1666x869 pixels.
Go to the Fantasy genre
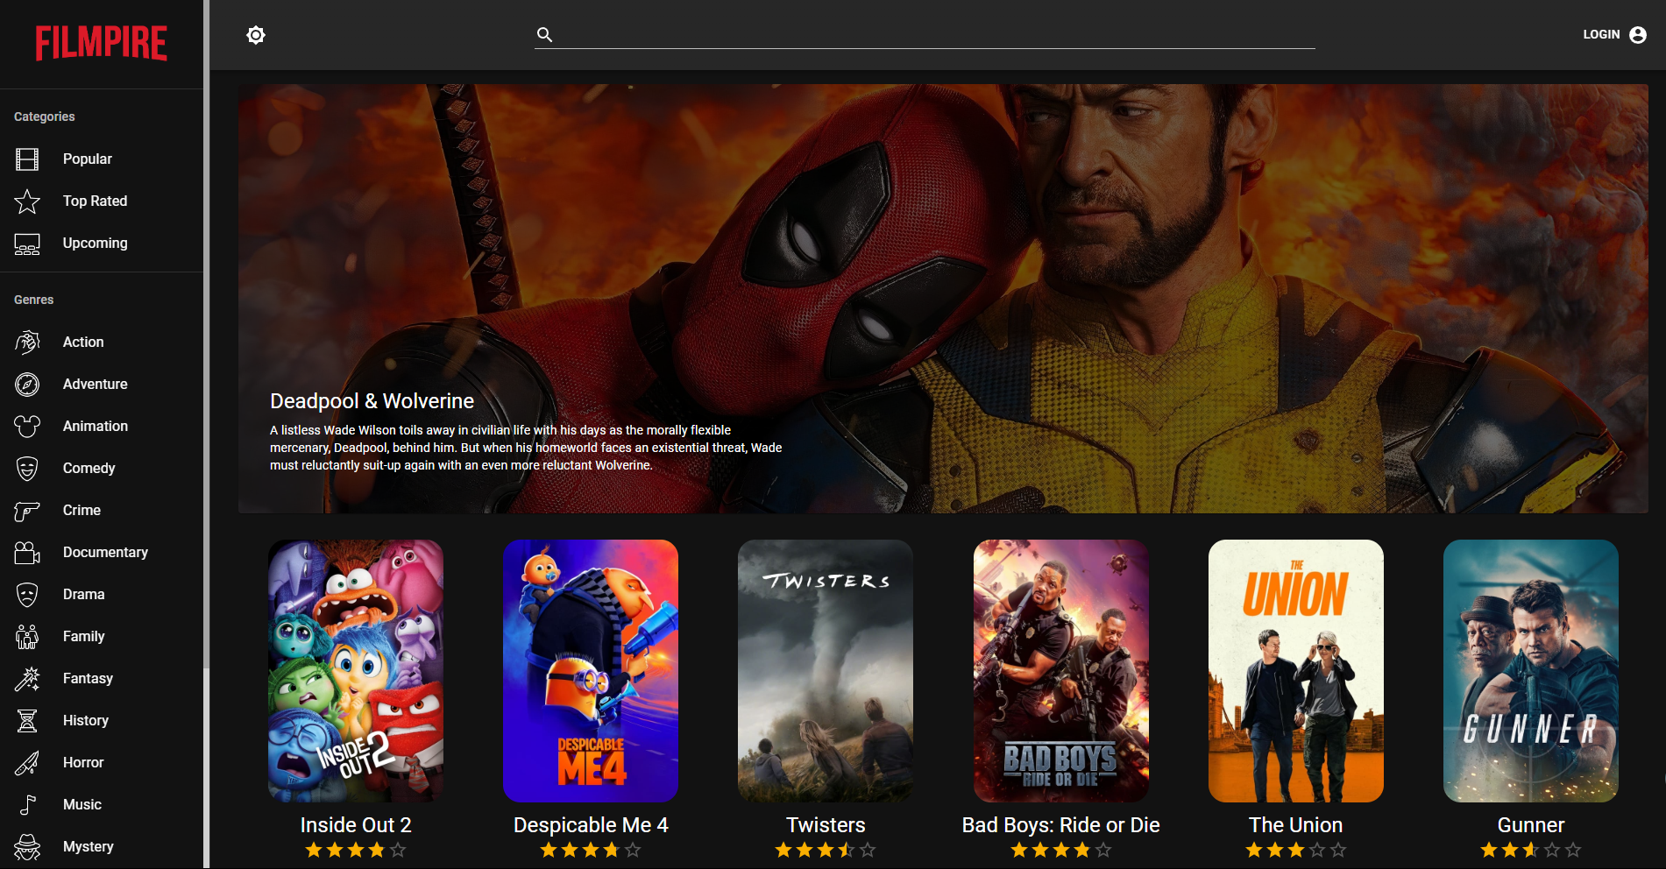click(88, 679)
